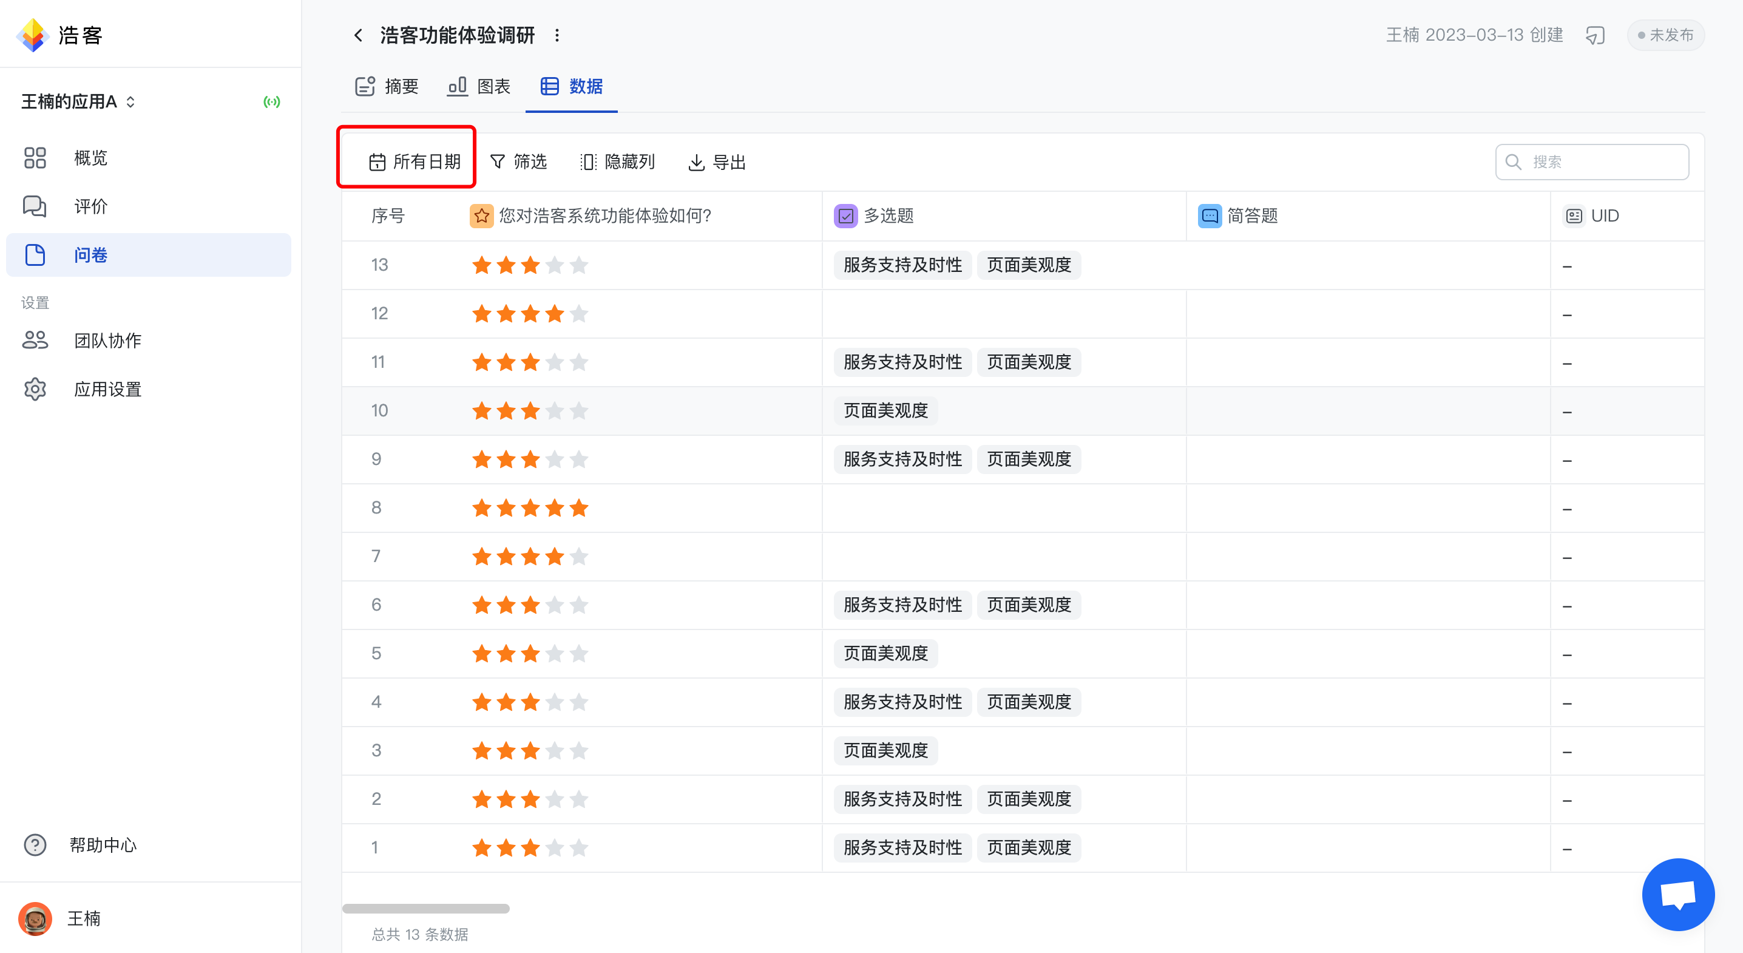The width and height of the screenshot is (1743, 953).
Task: Click the star rating in row 7
Action: (530, 557)
